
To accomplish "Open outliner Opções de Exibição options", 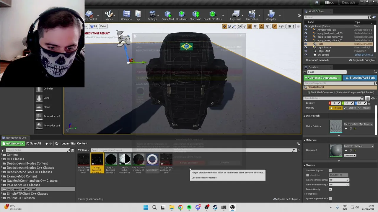I will [x=362, y=60].
